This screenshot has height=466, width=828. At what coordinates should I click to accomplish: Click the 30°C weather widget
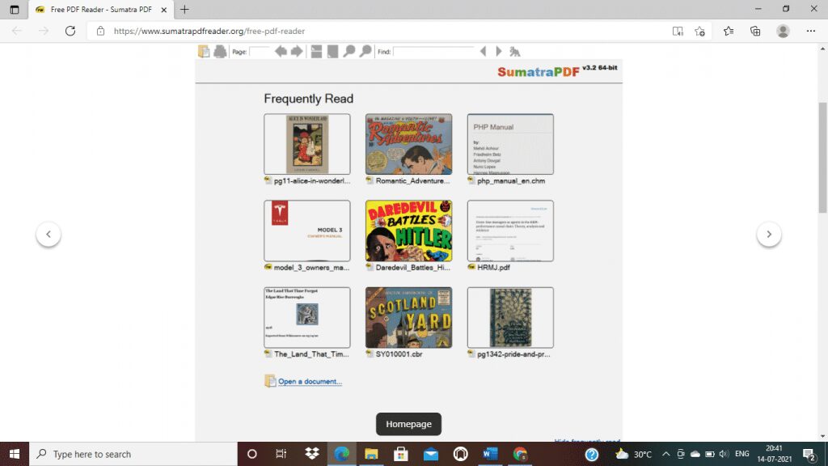pyautogui.click(x=634, y=454)
